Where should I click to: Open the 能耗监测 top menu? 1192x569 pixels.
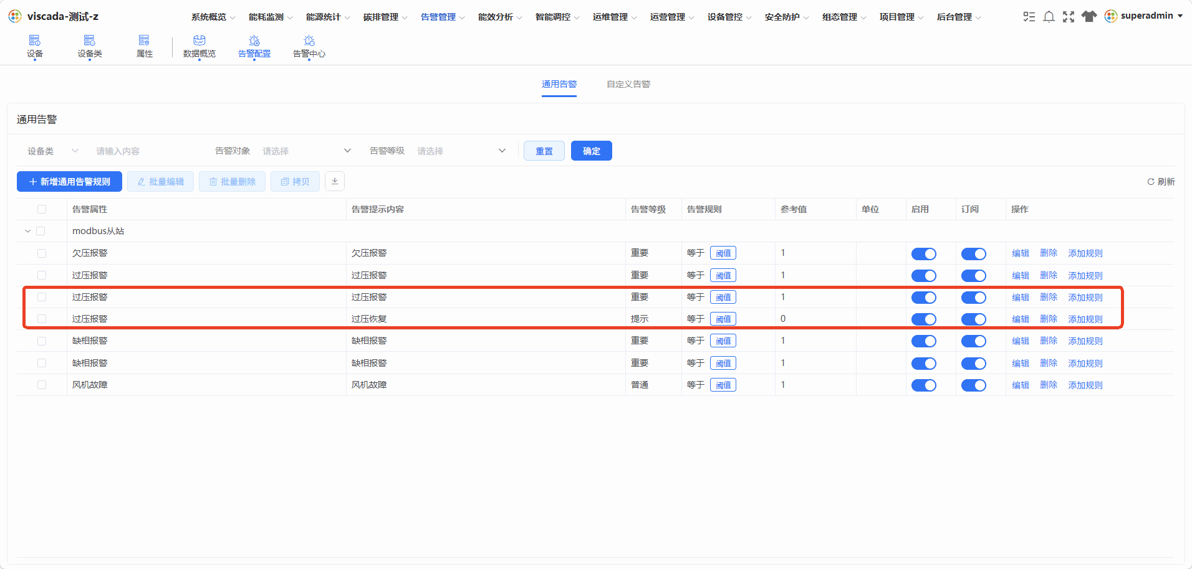pyautogui.click(x=271, y=17)
